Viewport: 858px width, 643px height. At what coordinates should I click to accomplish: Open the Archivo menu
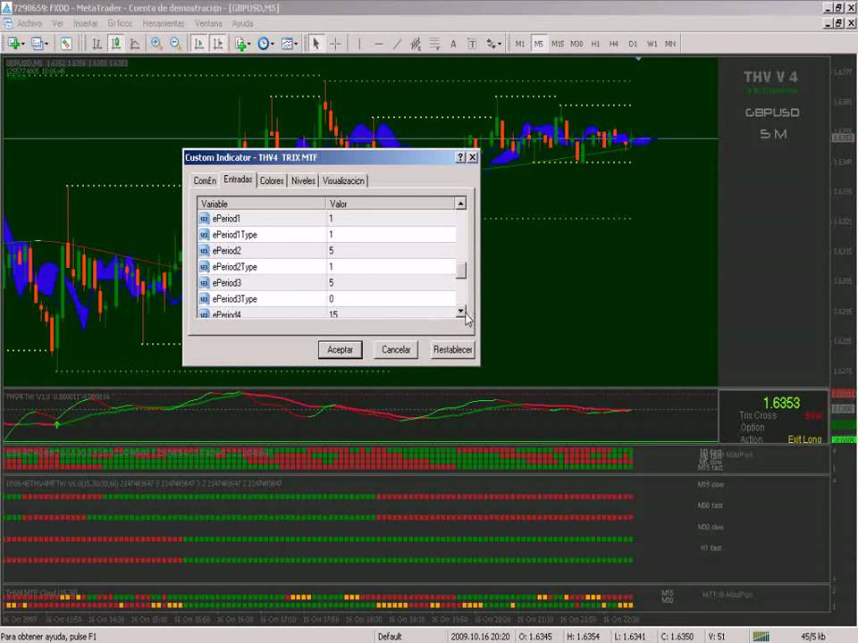(x=29, y=23)
